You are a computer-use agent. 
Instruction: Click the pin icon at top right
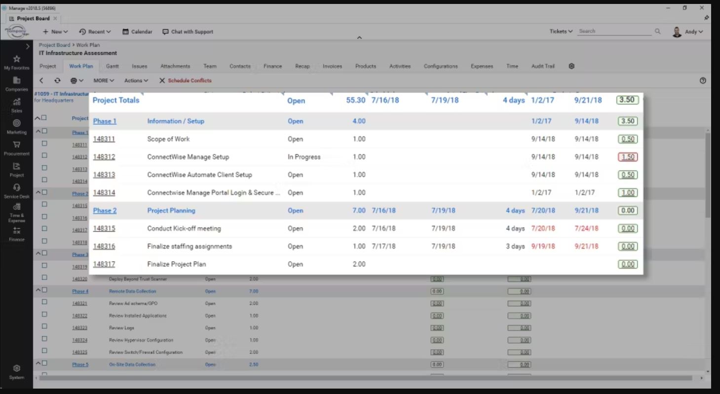[x=706, y=18]
